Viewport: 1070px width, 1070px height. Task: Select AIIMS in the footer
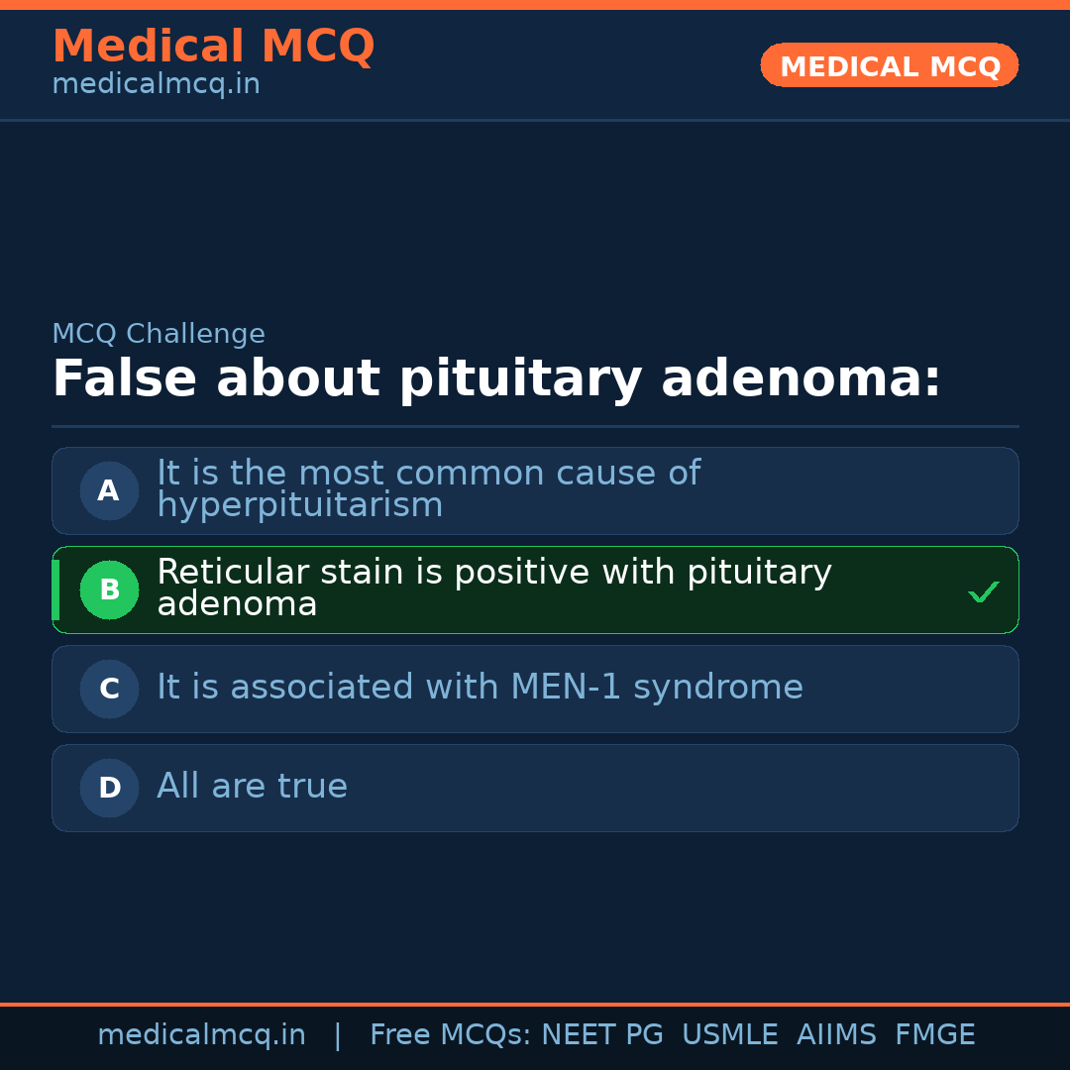[836, 1035]
